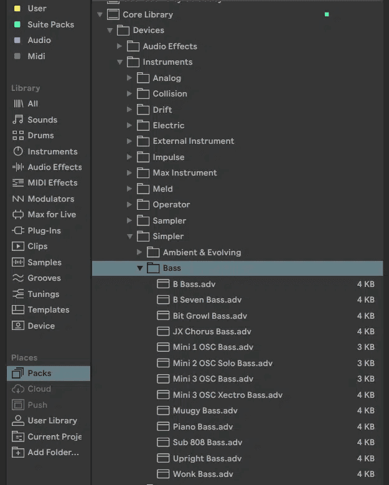Screen dimensions: 389x485
Task: Click the Add Folder plus icon
Action: (x=18, y=452)
